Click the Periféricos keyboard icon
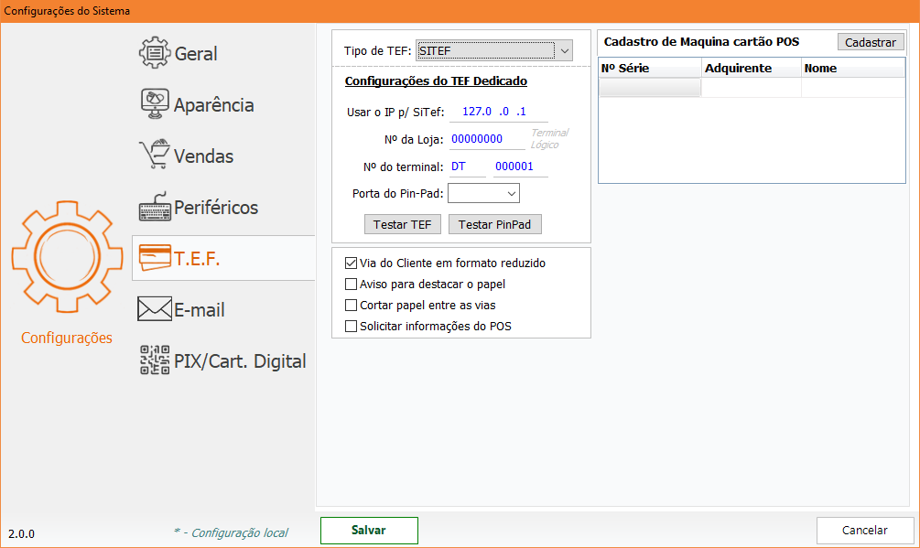The height and width of the screenshot is (548, 920). click(155, 207)
